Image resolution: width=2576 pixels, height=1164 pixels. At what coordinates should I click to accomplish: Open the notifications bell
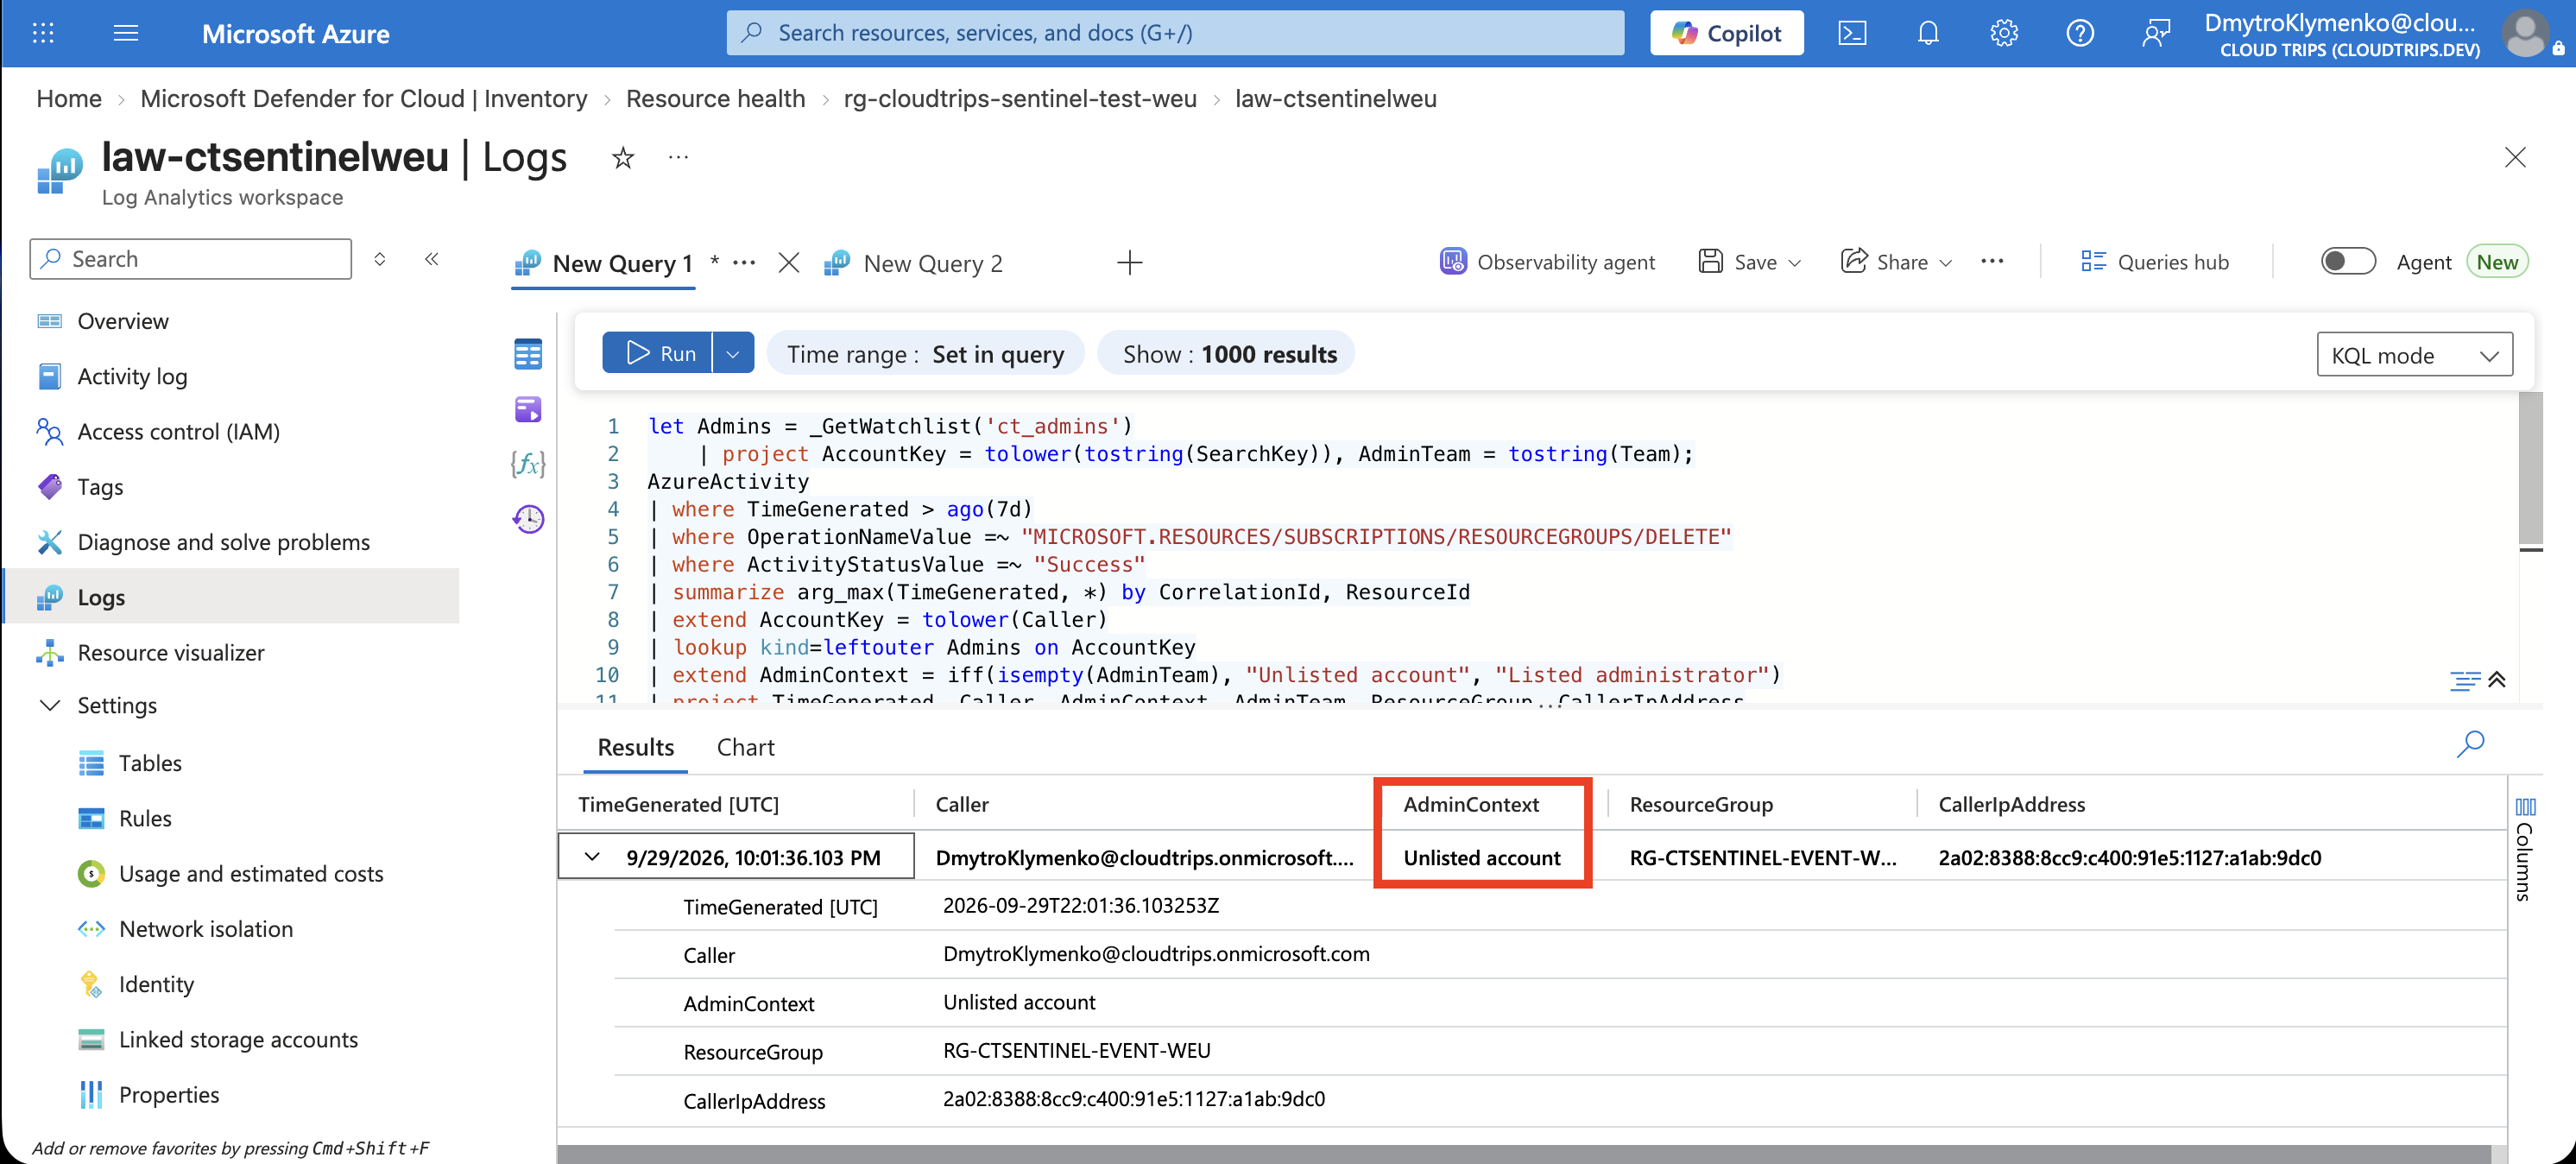pos(1928,33)
